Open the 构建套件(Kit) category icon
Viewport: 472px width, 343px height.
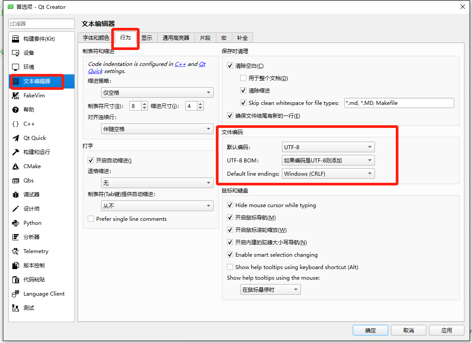[16, 39]
